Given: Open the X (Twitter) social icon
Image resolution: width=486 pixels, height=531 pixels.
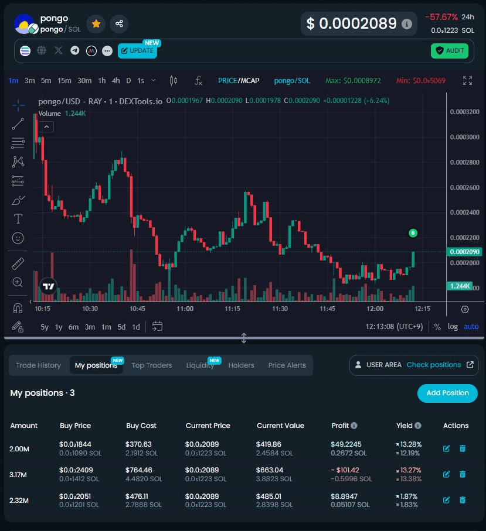Looking at the screenshot, I should [59, 51].
